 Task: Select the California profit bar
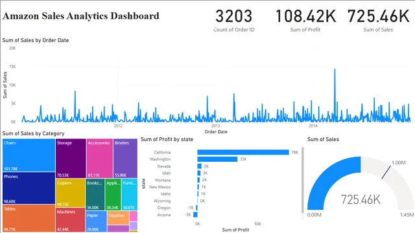point(243,153)
